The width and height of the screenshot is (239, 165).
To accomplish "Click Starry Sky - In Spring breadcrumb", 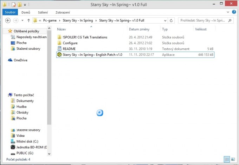I will click(78, 20).
